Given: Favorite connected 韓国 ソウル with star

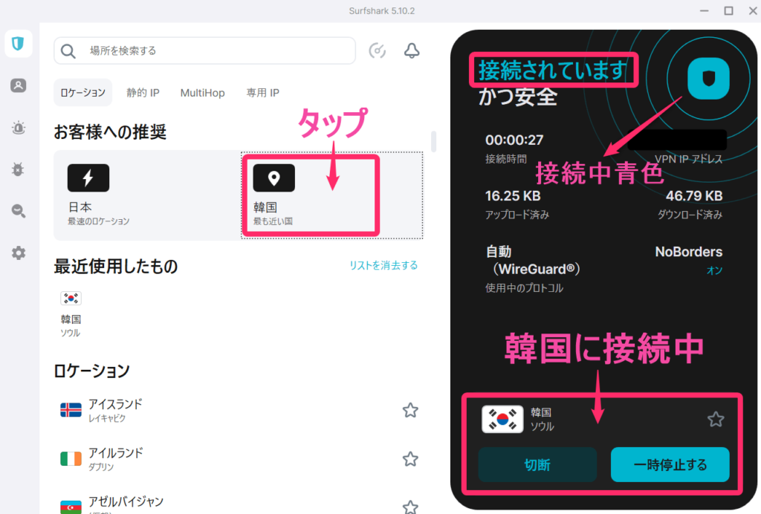Looking at the screenshot, I should [716, 419].
